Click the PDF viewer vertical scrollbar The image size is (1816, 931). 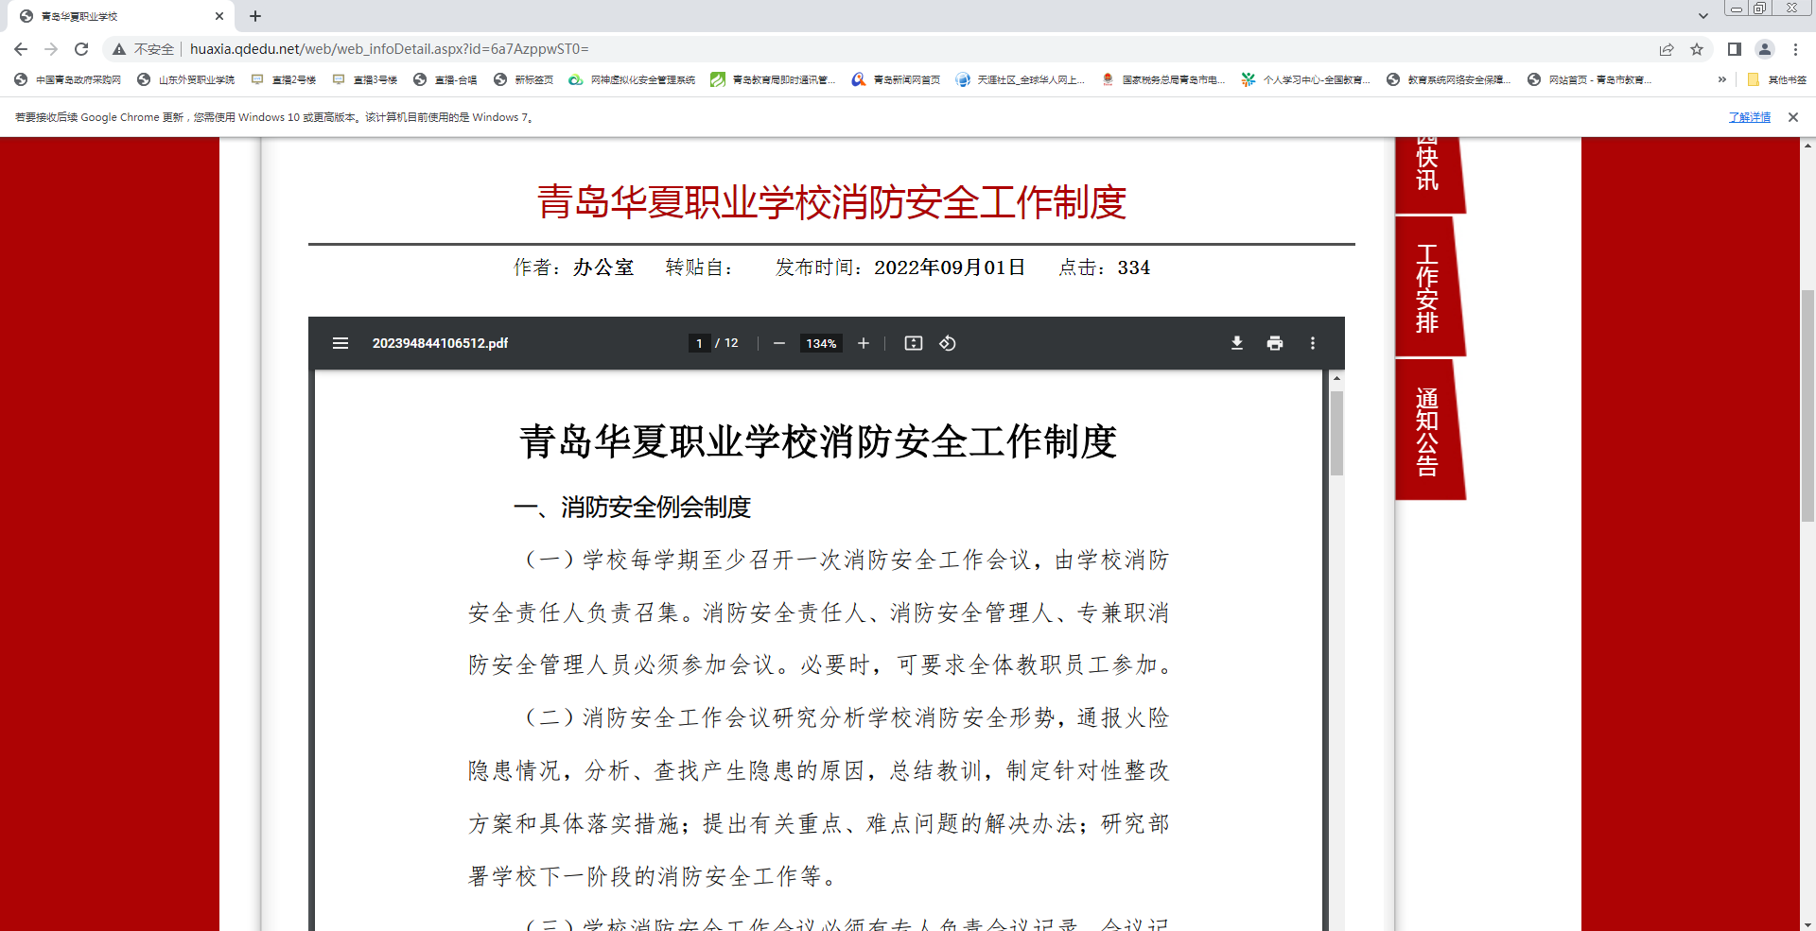[1336, 433]
